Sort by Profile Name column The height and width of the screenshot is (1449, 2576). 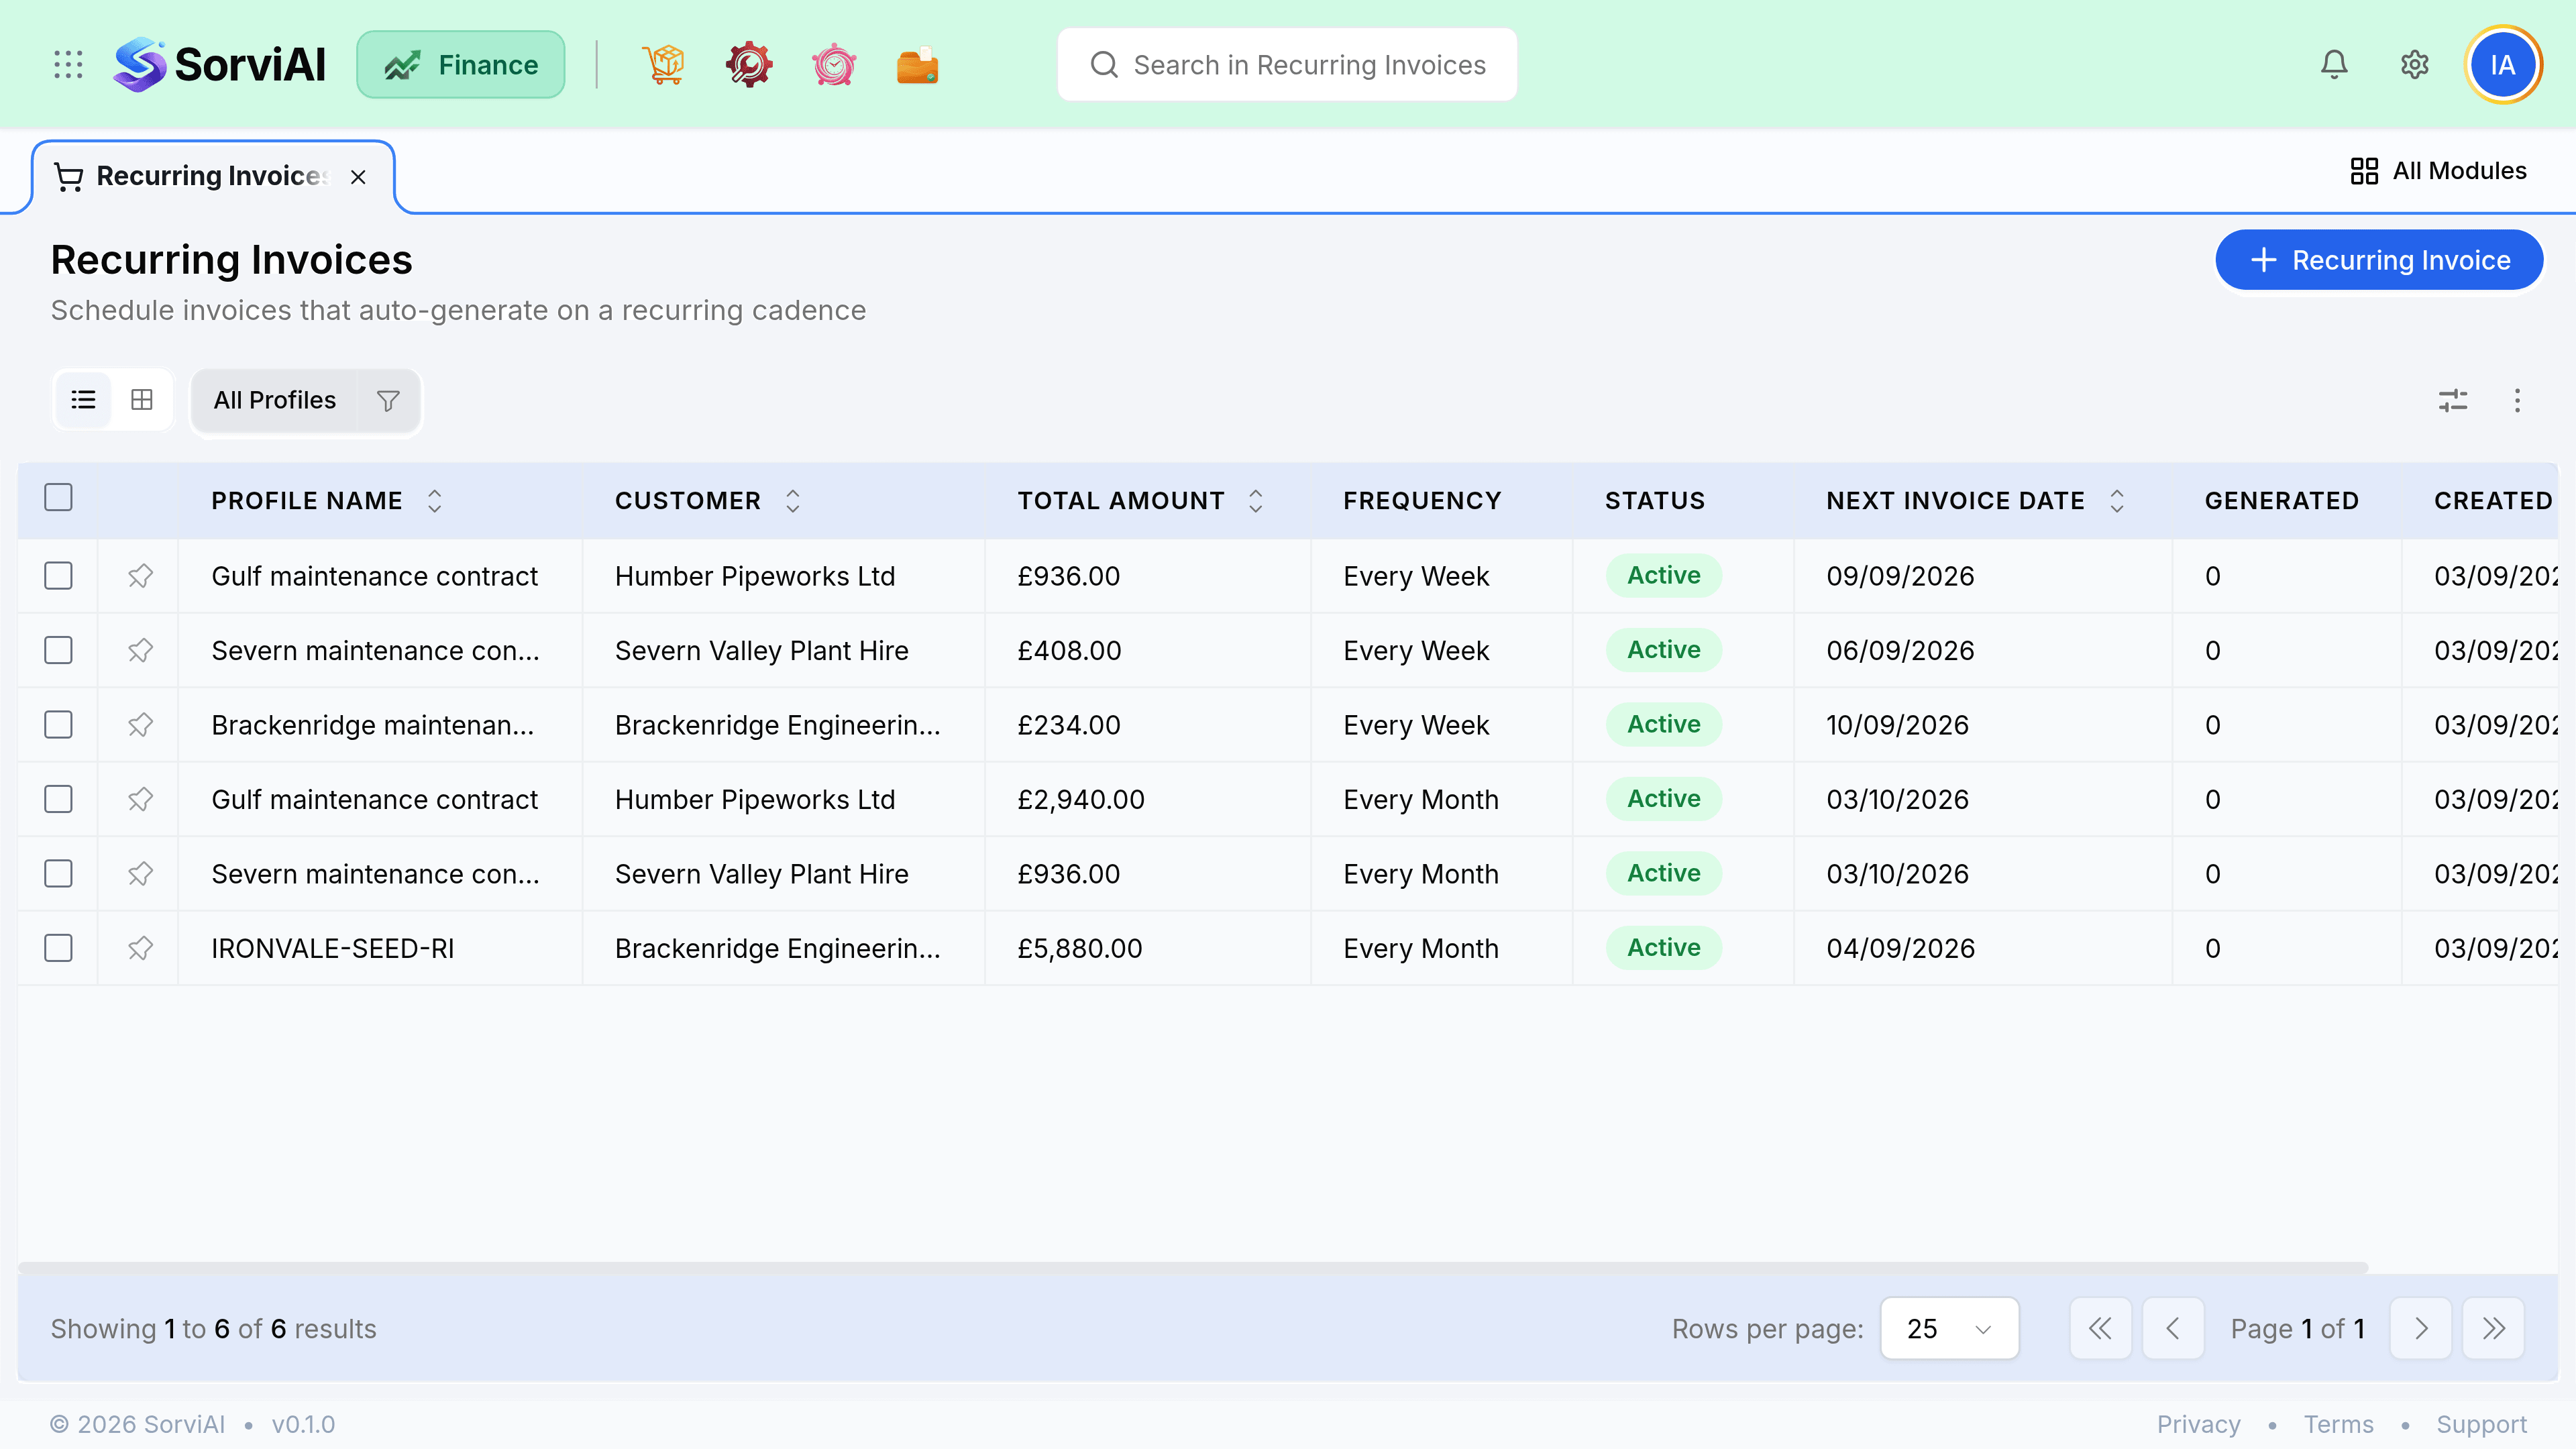(434, 501)
